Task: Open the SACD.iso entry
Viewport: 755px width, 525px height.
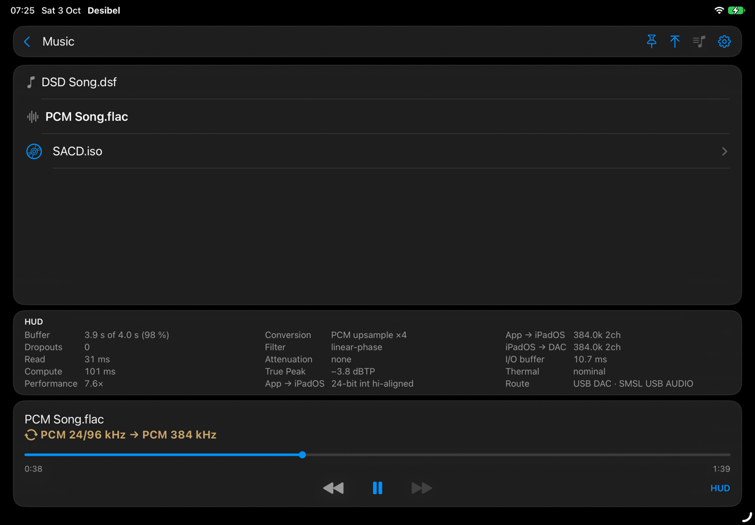Action: pyautogui.click(x=377, y=151)
